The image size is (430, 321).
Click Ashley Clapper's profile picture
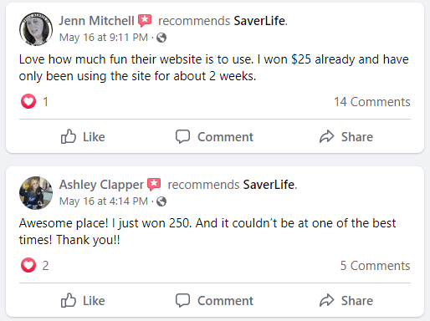pyautogui.click(x=36, y=193)
